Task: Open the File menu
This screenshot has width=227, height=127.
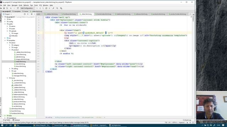Action: [1, 5]
